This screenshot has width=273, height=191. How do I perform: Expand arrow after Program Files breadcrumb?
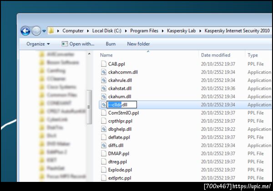click(x=162, y=31)
